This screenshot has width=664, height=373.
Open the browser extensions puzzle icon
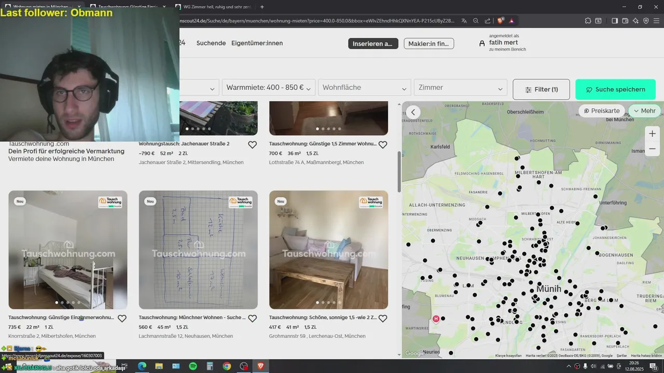tap(588, 21)
